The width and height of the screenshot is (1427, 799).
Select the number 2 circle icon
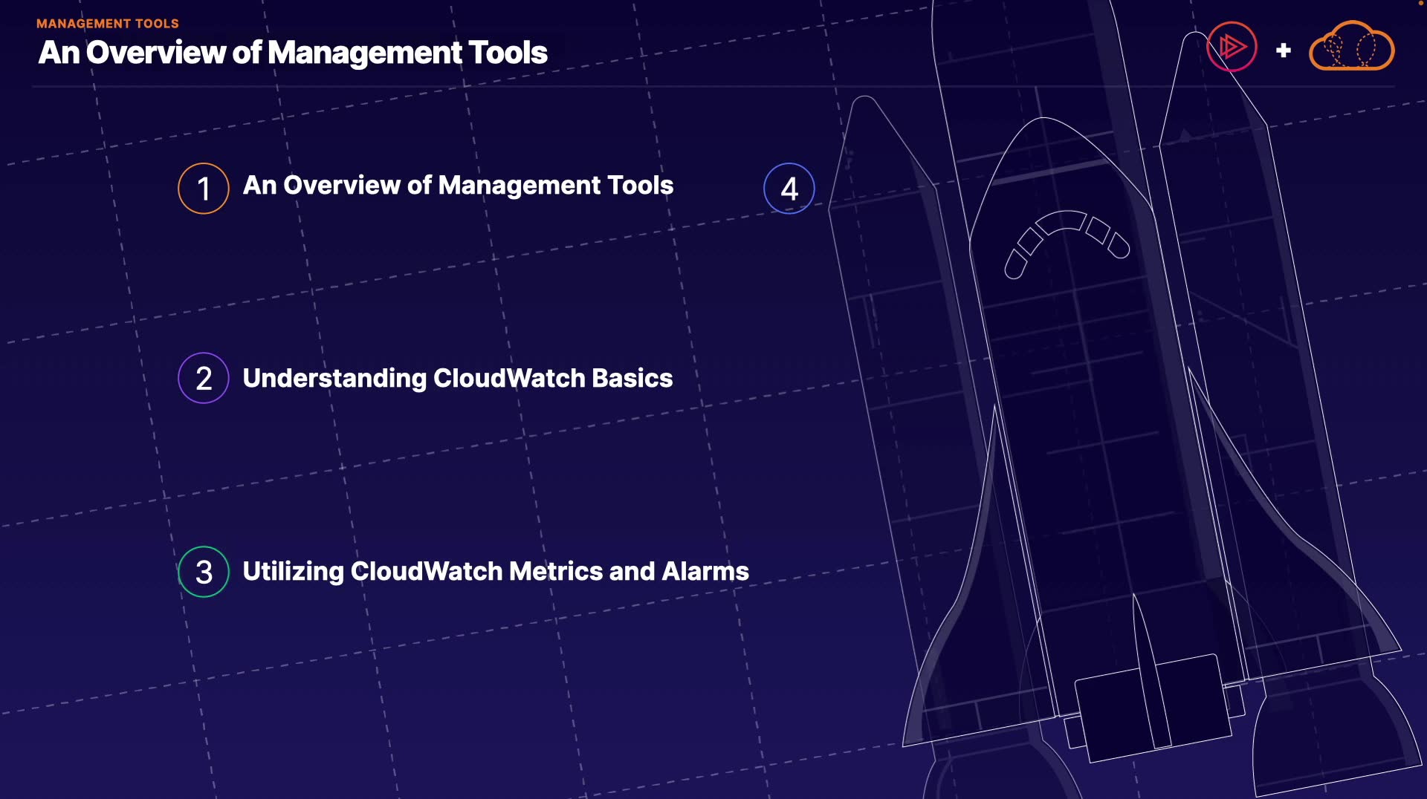204,378
